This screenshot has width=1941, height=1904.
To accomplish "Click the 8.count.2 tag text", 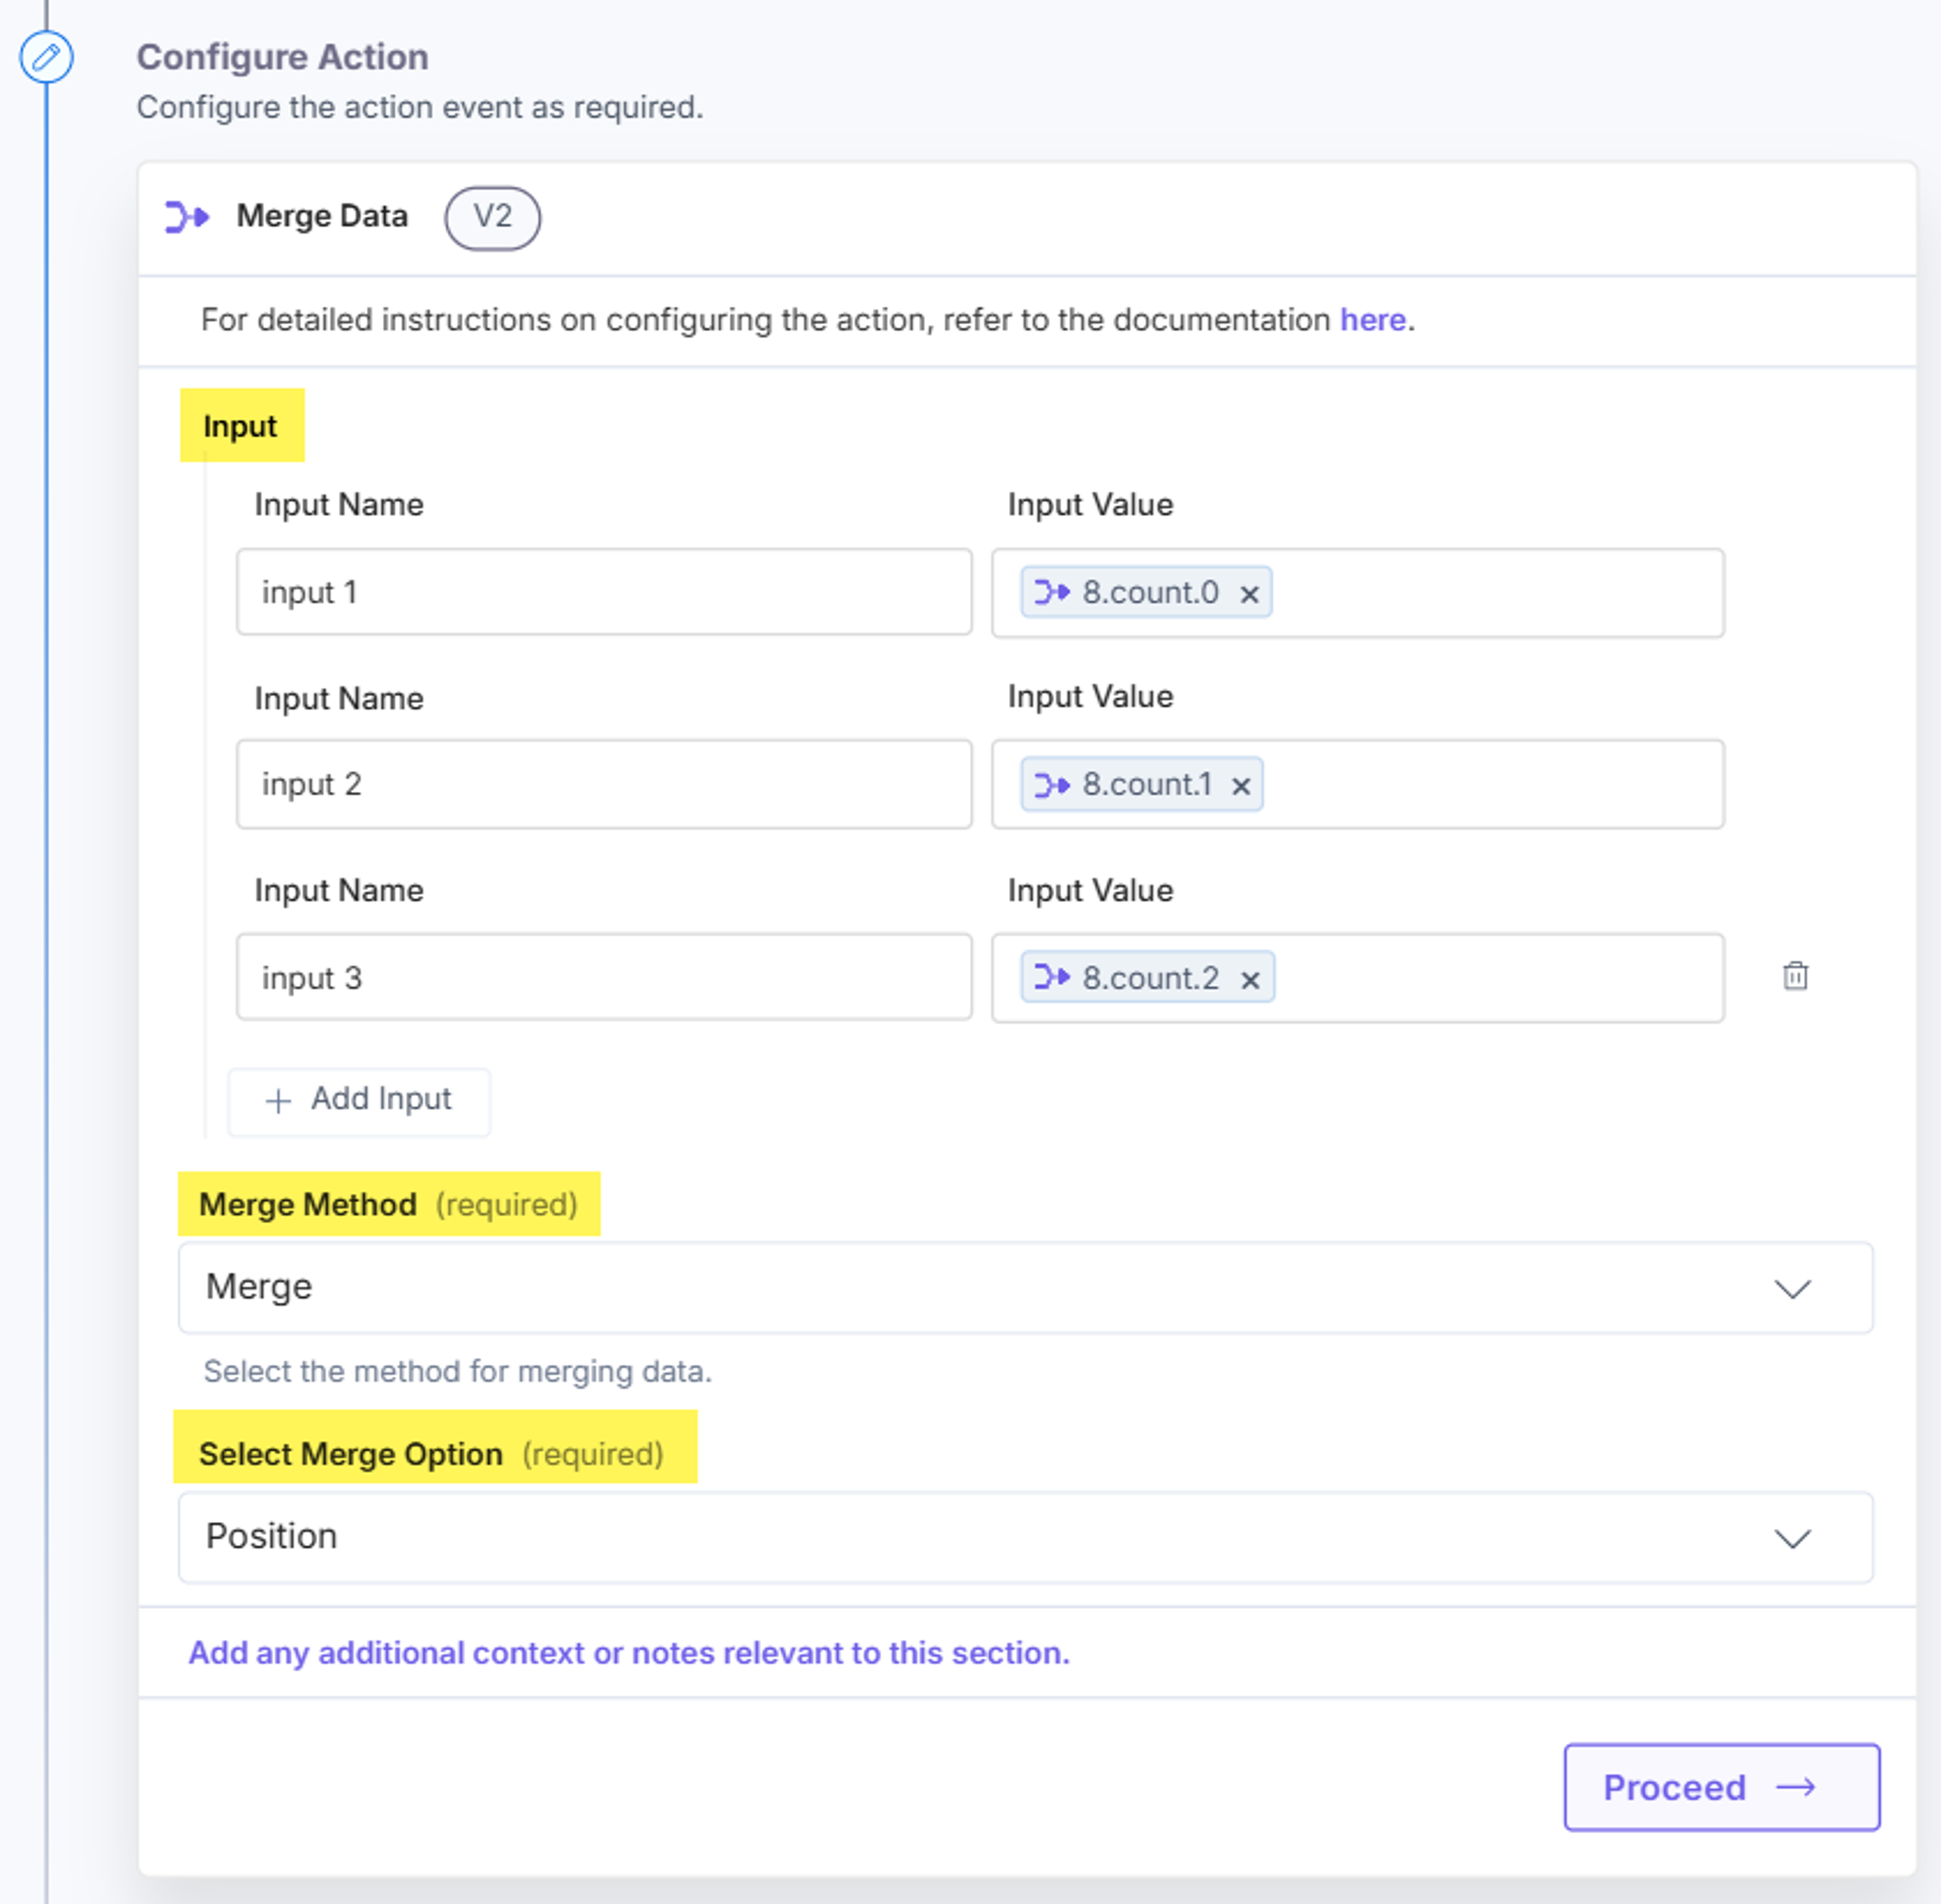I will (1151, 977).
